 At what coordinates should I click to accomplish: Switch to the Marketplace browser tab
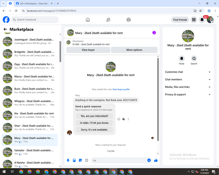tap(34, 3)
